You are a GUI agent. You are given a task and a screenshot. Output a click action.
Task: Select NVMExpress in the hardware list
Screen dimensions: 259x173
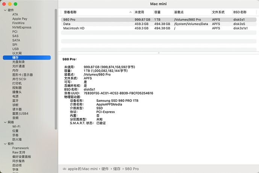pyautogui.click(x=21, y=27)
